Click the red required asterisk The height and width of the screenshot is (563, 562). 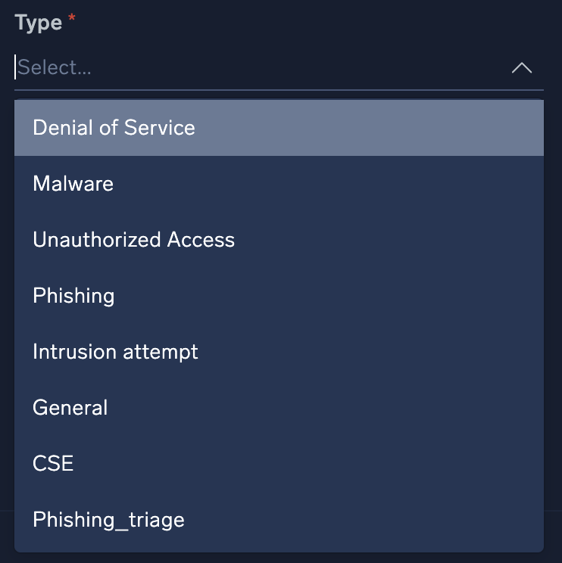(73, 20)
